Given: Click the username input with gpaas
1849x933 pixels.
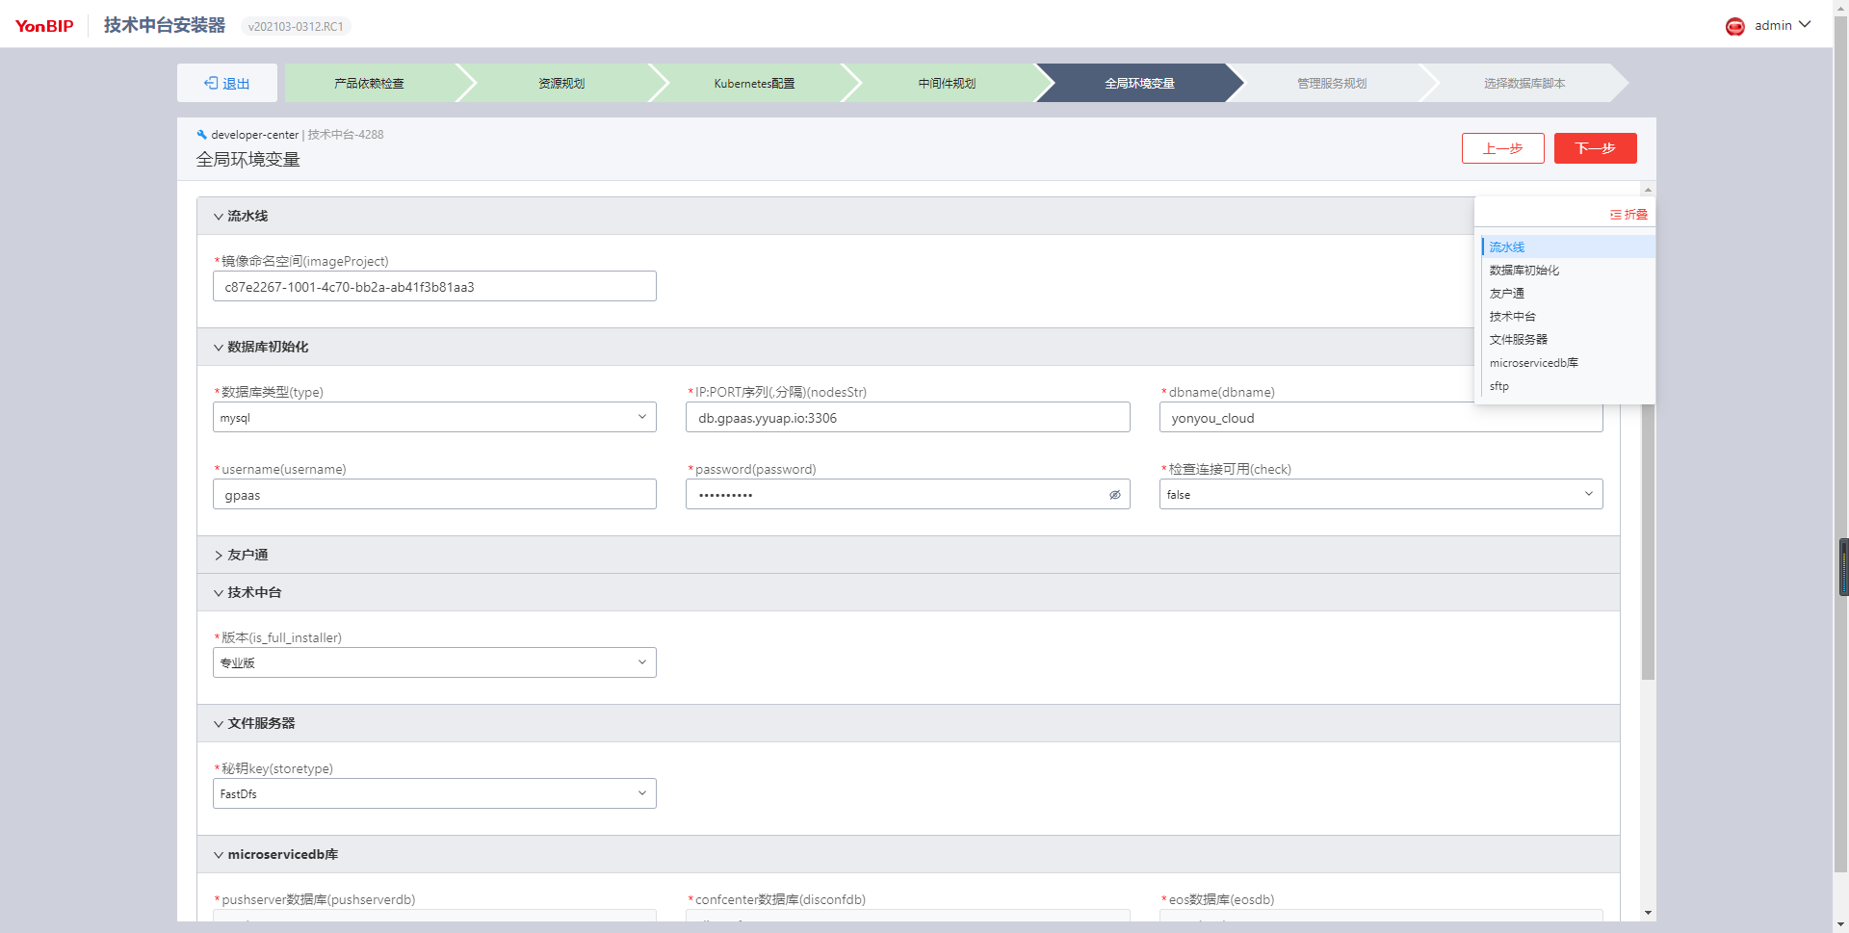Looking at the screenshot, I should pyautogui.click(x=434, y=494).
